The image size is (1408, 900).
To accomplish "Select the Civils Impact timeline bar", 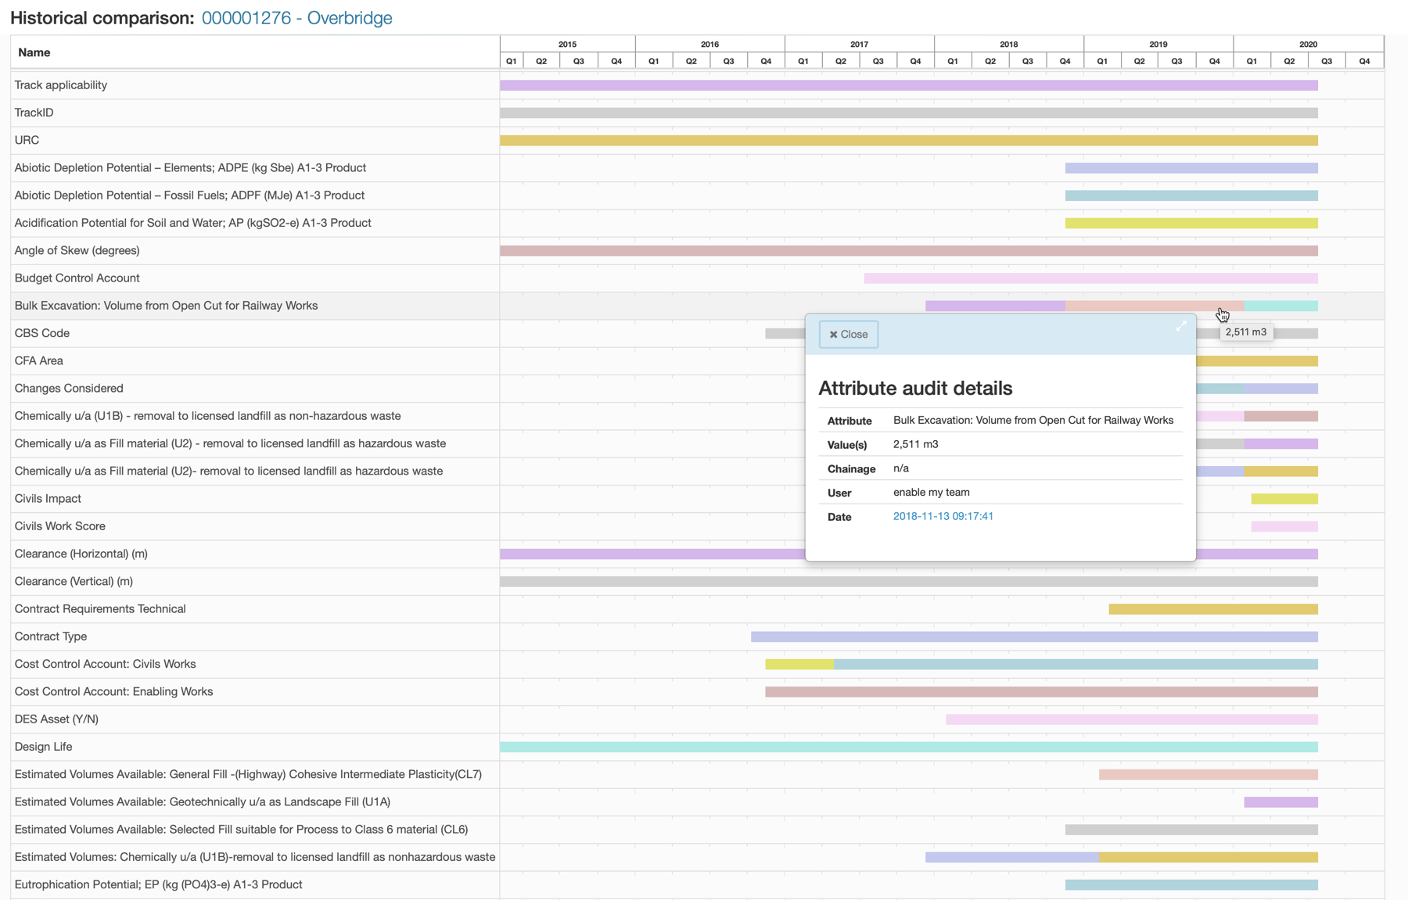I will [1284, 499].
